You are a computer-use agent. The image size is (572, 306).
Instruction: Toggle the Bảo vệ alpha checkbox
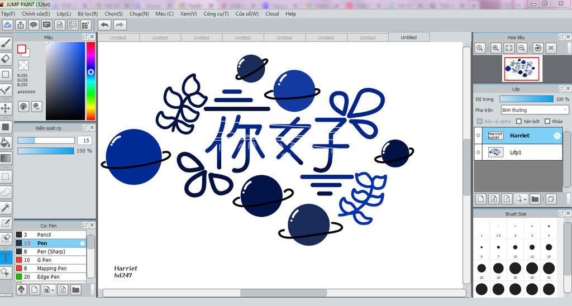click(x=480, y=122)
